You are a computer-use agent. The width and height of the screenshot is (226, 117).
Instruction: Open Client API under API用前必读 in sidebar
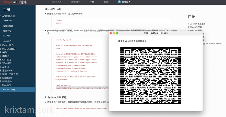(x=7, y=20)
